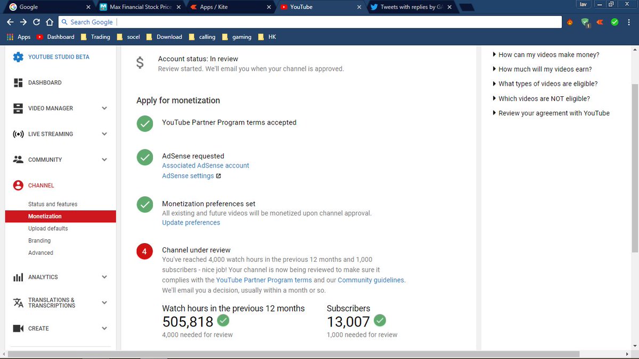Viewport: 639px width, 359px height.
Task: Expand 'Review your agreement with YouTube'
Action: (551, 113)
